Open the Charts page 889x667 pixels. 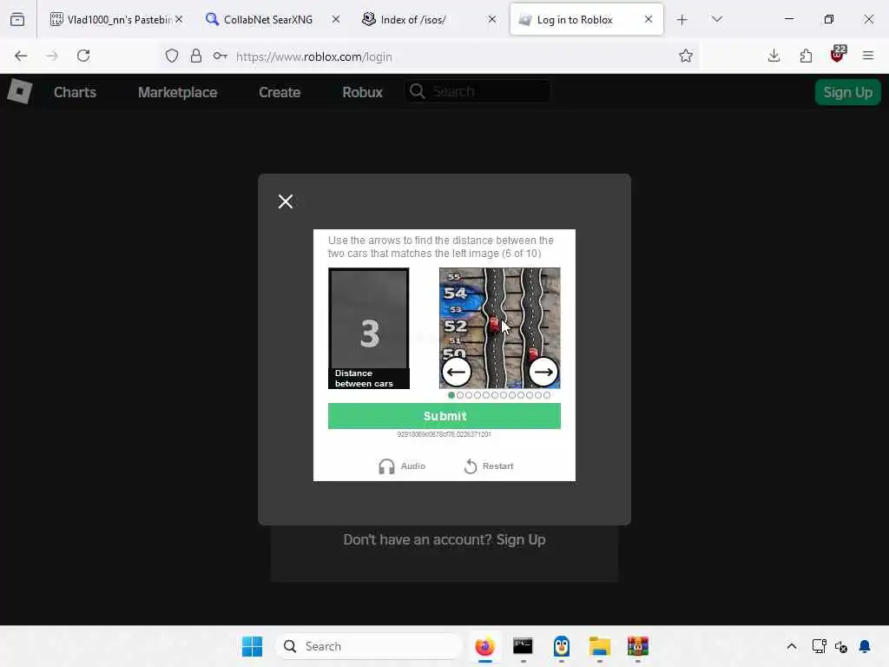coord(75,92)
